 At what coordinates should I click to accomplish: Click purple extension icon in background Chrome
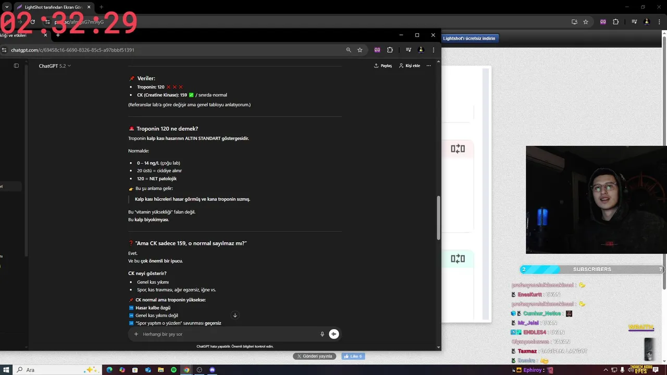pos(603,22)
